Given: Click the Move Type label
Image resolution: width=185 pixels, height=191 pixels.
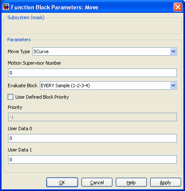Looking at the screenshot, I should click(19, 51).
